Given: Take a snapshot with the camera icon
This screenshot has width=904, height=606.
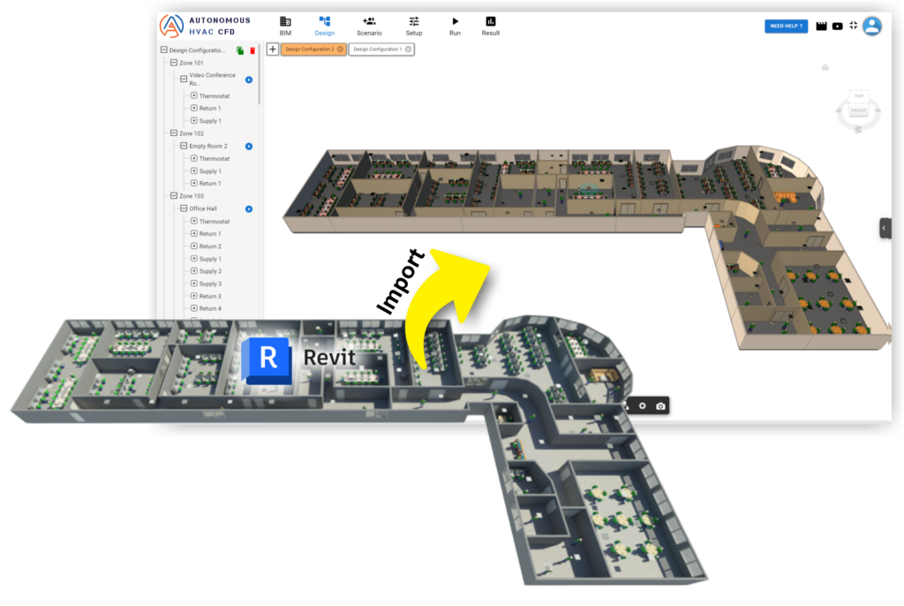Looking at the screenshot, I should pos(659,406).
